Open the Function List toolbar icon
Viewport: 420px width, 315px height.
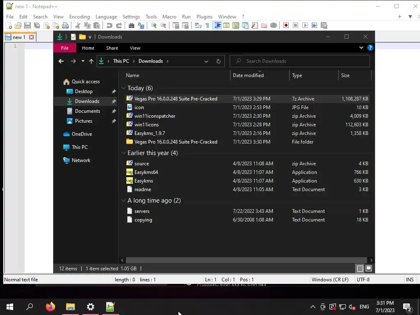coord(255,25)
